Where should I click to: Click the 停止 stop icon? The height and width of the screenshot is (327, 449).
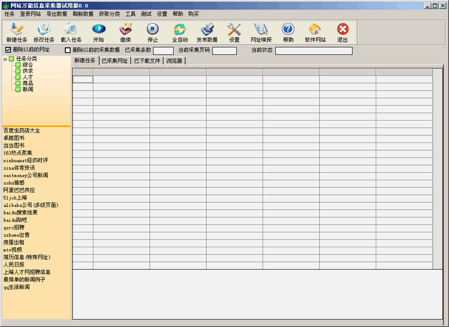(153, 29)
